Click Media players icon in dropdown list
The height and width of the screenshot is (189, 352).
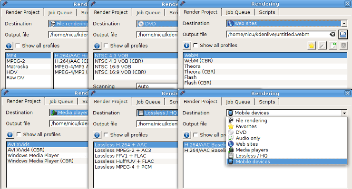[231, 150]
